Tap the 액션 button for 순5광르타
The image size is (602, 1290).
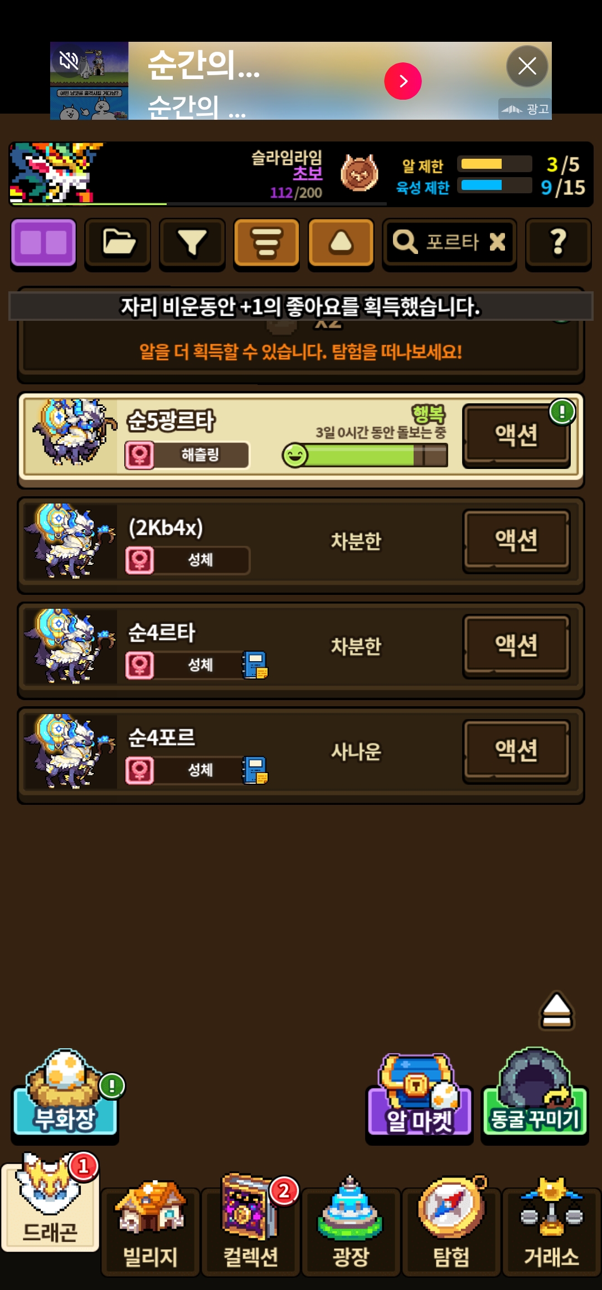click(x=517, y=436)
